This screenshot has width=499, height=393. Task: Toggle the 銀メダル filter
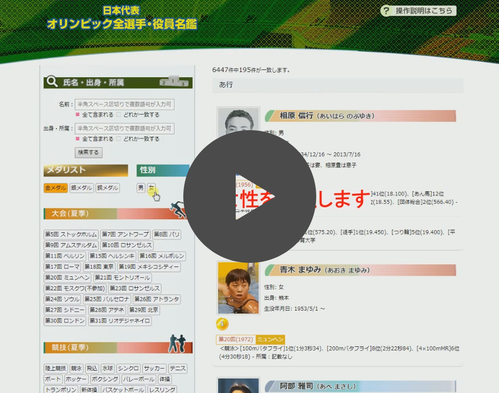pos(82,188)
